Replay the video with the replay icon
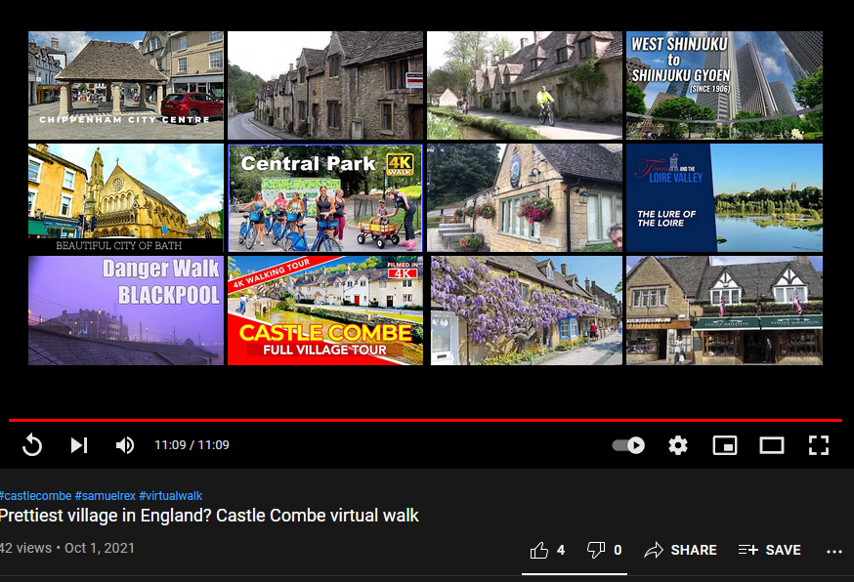Screen dimensions: 854x582 pyautogui.click(x=32, y=445)
